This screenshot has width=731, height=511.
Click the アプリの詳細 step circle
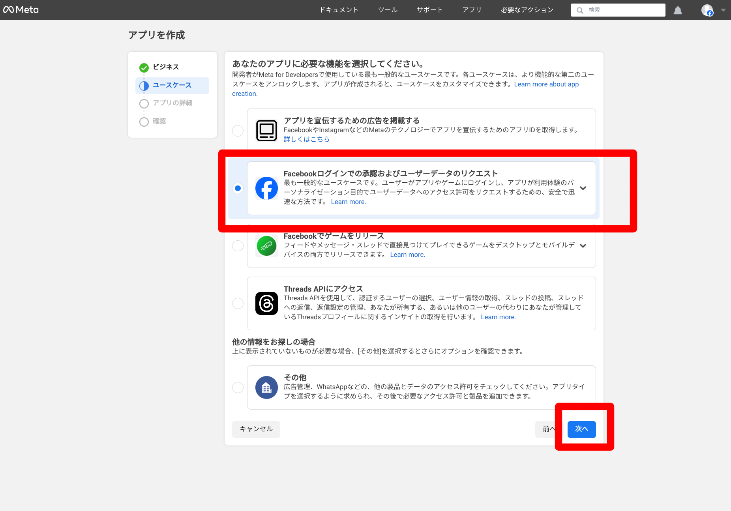coord(144,103)
